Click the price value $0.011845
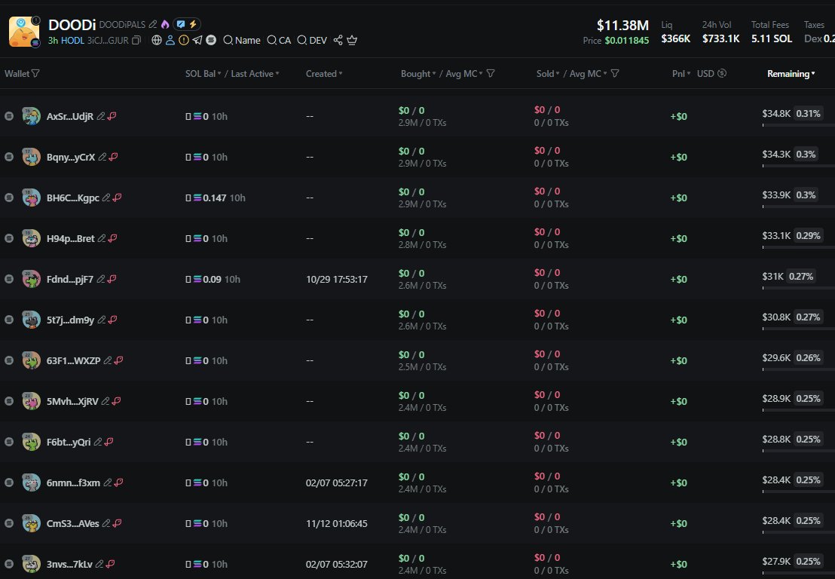Viewport: 835px width, 579px height. point(627,41)
